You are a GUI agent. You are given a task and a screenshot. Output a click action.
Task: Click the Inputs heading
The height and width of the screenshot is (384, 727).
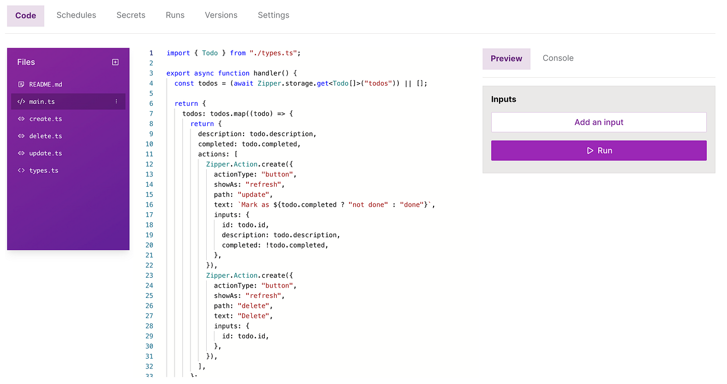click(x=504, y=99)
